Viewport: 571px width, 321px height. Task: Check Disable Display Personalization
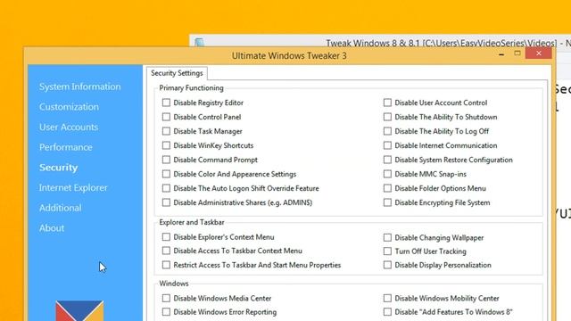coord(387,265)
